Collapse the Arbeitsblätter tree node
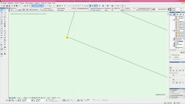185x104 pixels. (173, 40)
